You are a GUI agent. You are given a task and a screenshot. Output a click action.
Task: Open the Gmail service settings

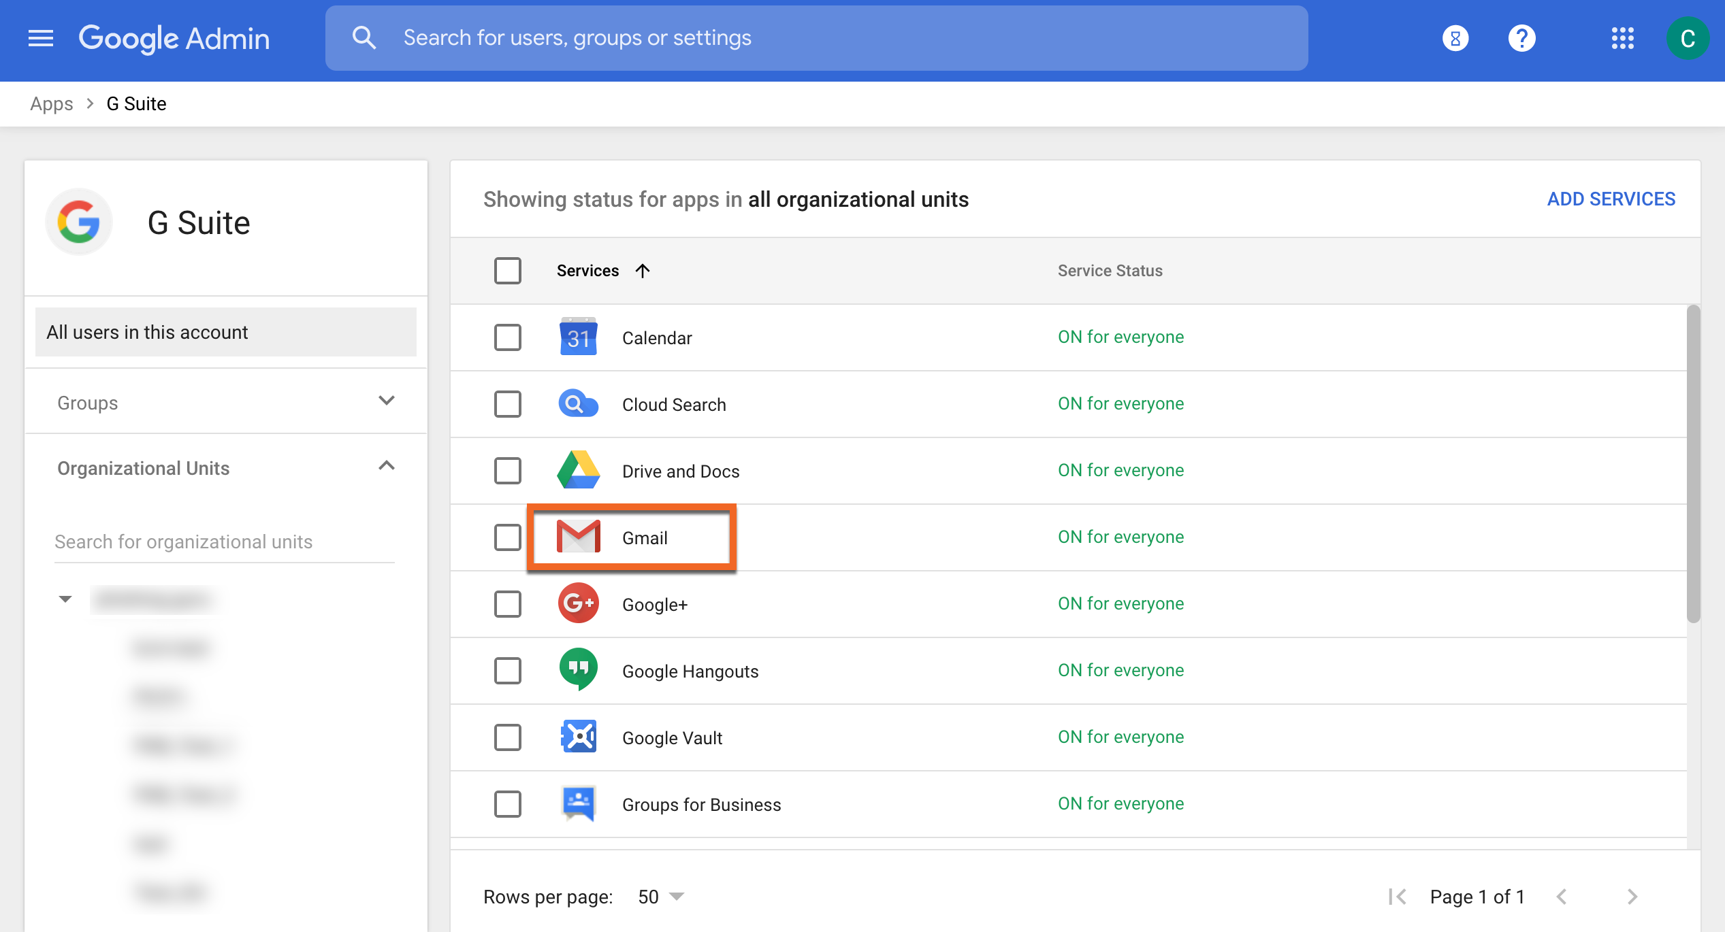(x=644, y=538)
